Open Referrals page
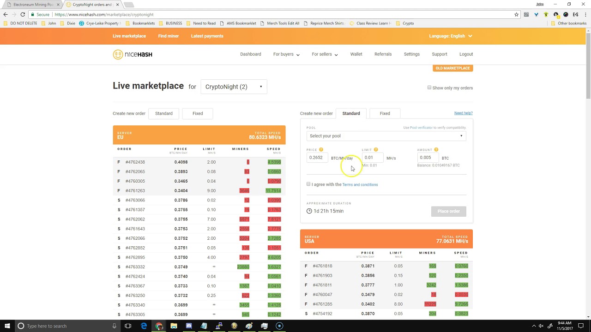 point(383,54)
